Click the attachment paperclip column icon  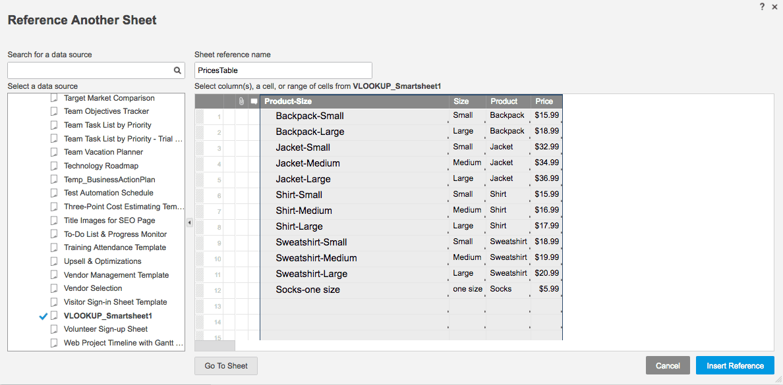(242, 101)
